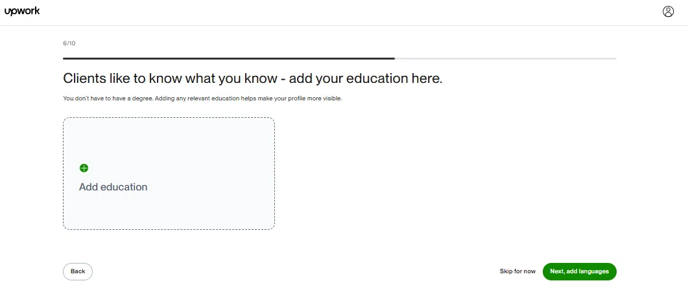This screenshot has width=688, height=294.
Task: Click the light unfilled part of the progress bar
Action: 506,58
